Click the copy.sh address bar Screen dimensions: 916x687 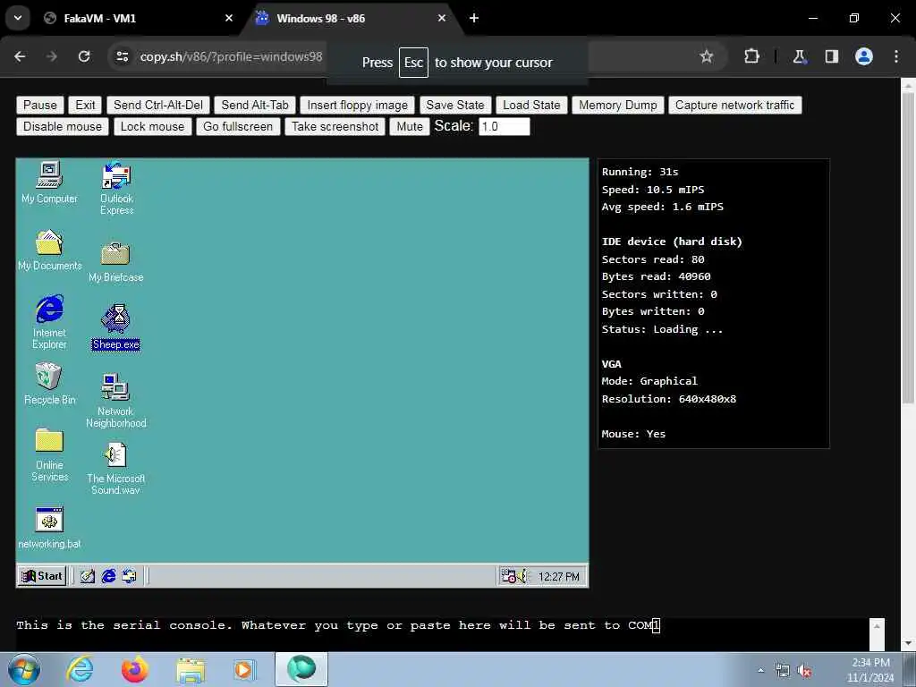[232, 56]
